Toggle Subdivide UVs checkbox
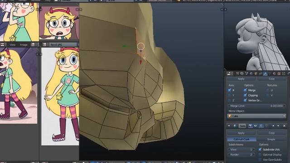 tap(260, 149)
